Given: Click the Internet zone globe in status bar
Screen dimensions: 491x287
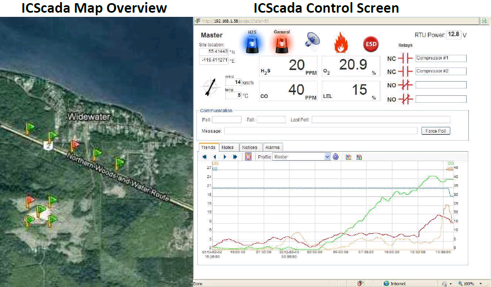Looking at the screenshot, I should click(387, 283).
